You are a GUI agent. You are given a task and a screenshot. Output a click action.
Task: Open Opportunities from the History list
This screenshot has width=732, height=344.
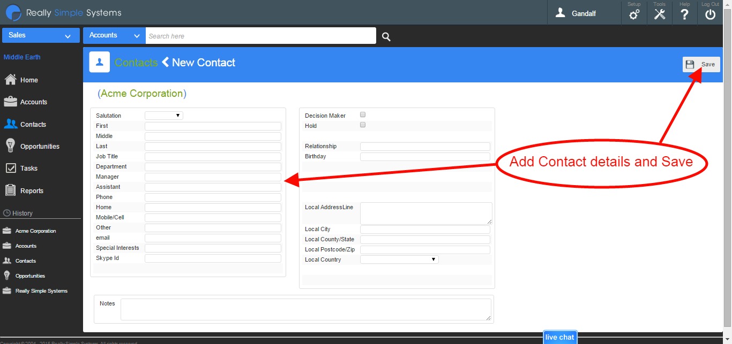coord(24,276)
